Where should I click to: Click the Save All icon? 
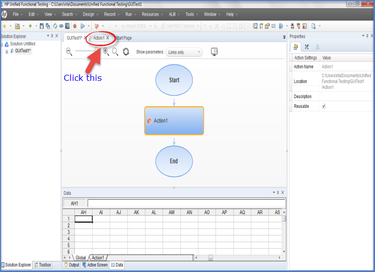click(48, 26)
